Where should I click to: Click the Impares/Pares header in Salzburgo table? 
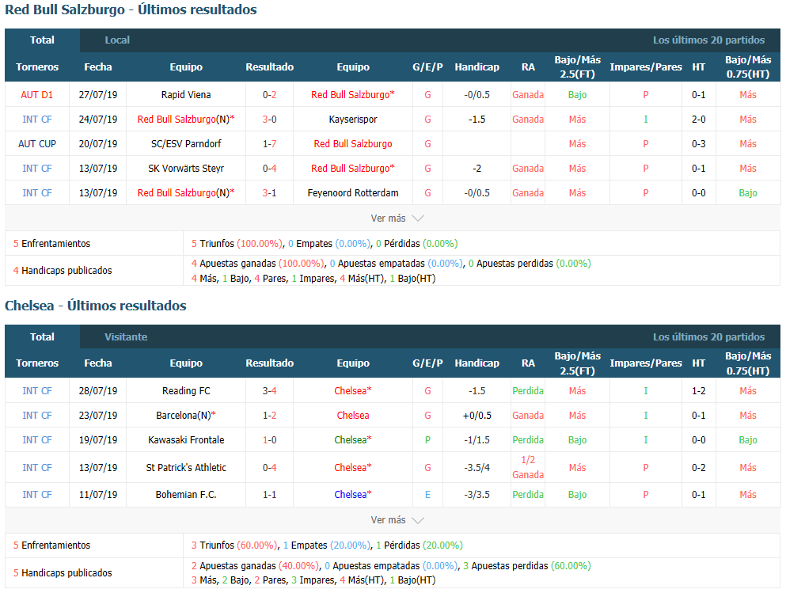coord(646,67)
